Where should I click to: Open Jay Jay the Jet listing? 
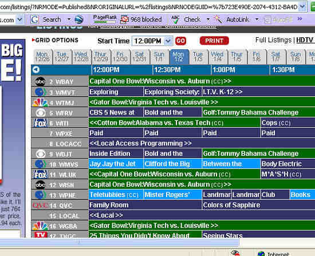pyautogui.click(x=116, y=164)
